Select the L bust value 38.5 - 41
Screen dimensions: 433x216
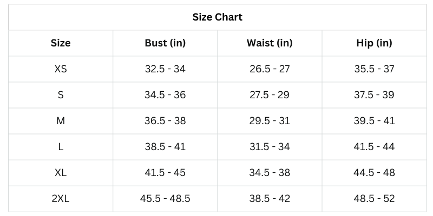click(165, 146)
